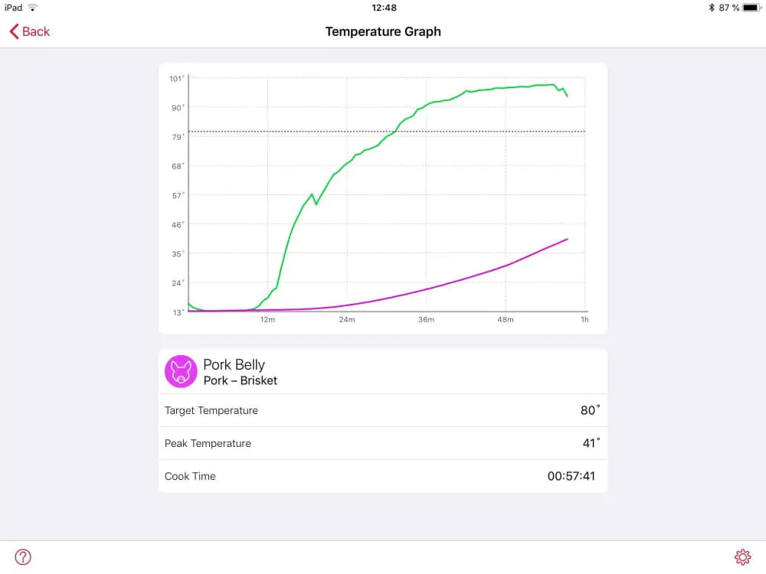Viewport: 766px width, 574px height.
Task: Tap the purple meat temperature line end
Action: [566, 240]
